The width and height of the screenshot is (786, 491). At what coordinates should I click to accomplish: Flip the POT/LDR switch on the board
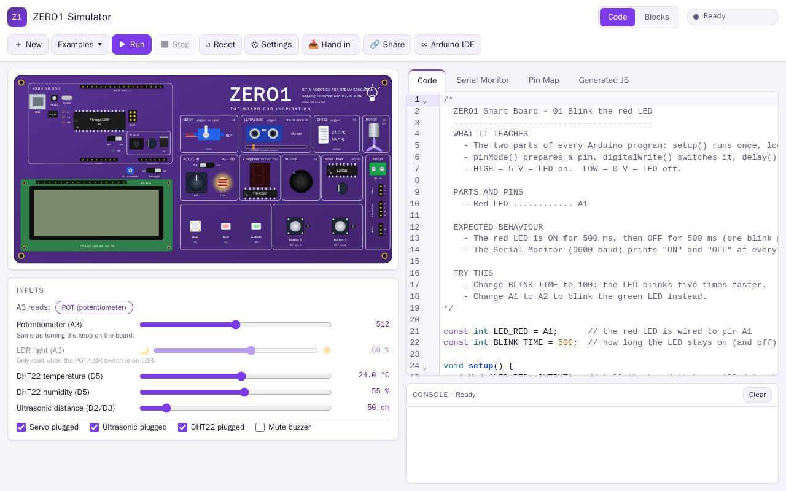point(207,165)
